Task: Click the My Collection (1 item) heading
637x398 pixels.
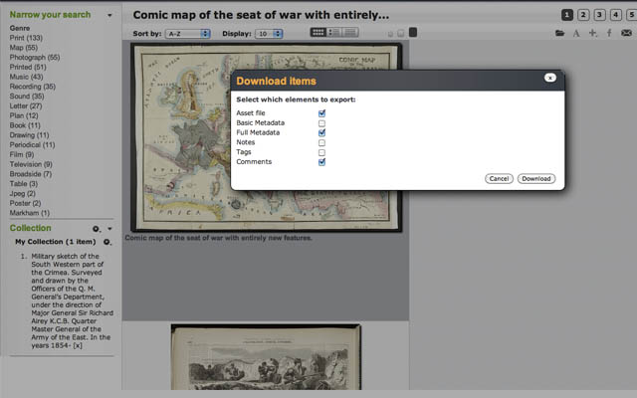Action: (x=56, y=242)
